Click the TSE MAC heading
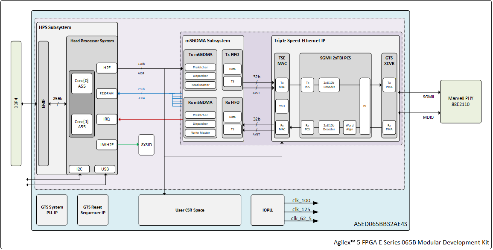 282,60
